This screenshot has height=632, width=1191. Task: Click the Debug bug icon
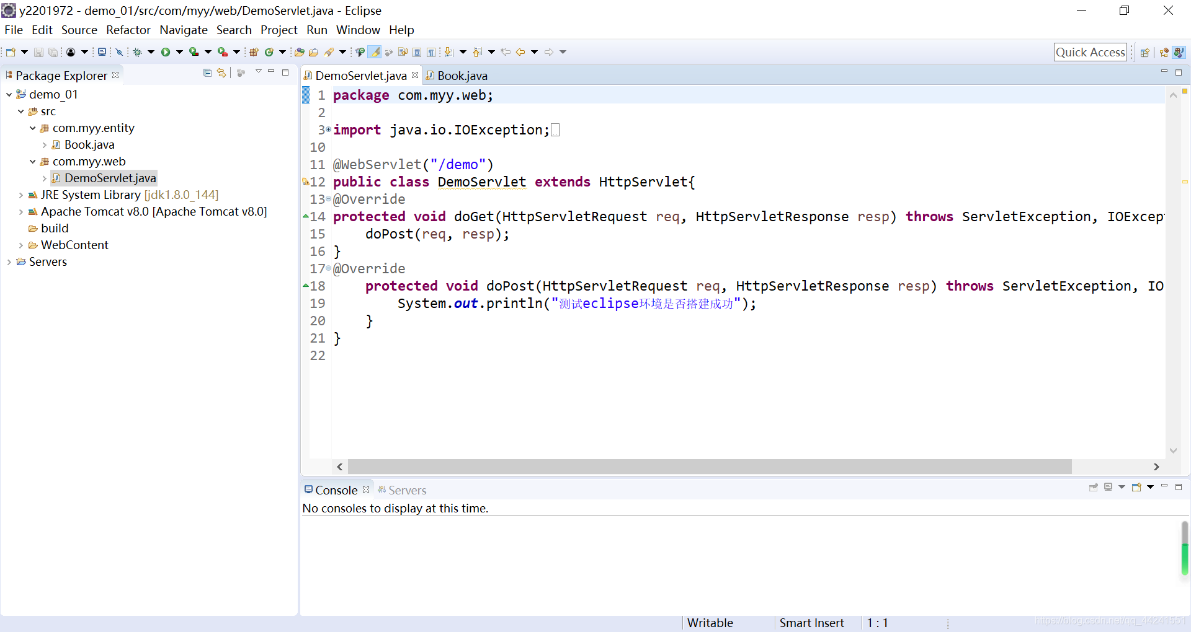click(x=137, y=52)
